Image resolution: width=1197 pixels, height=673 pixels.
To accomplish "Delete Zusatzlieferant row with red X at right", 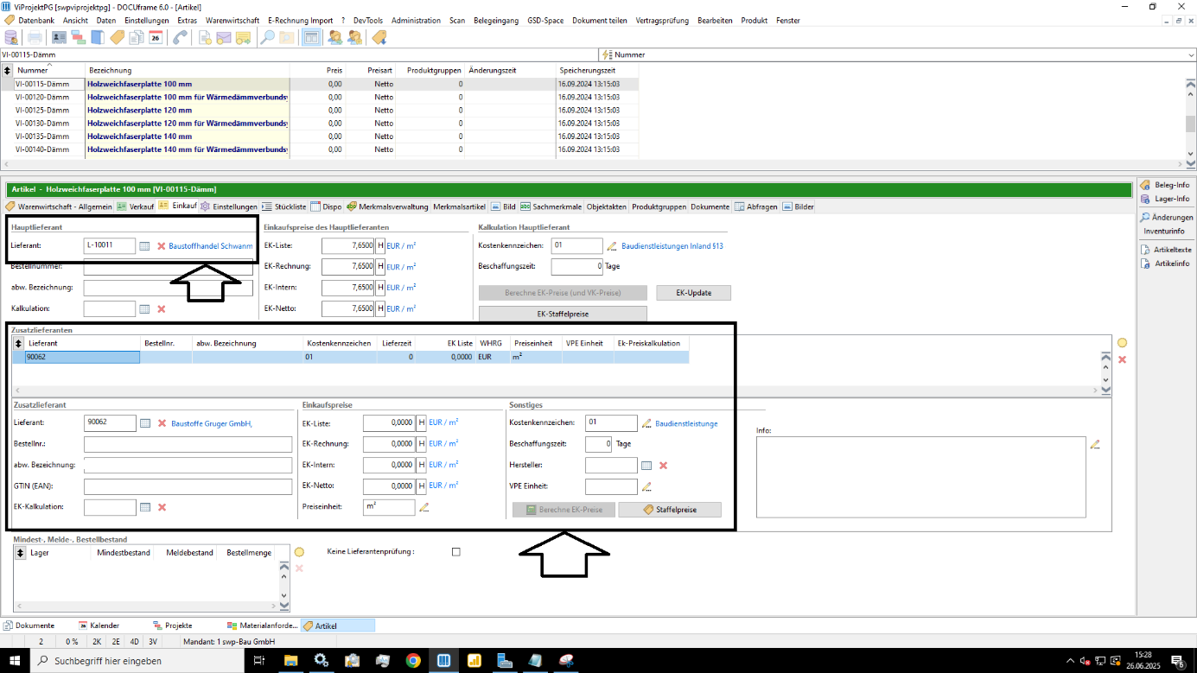I will coord(1123,359).
